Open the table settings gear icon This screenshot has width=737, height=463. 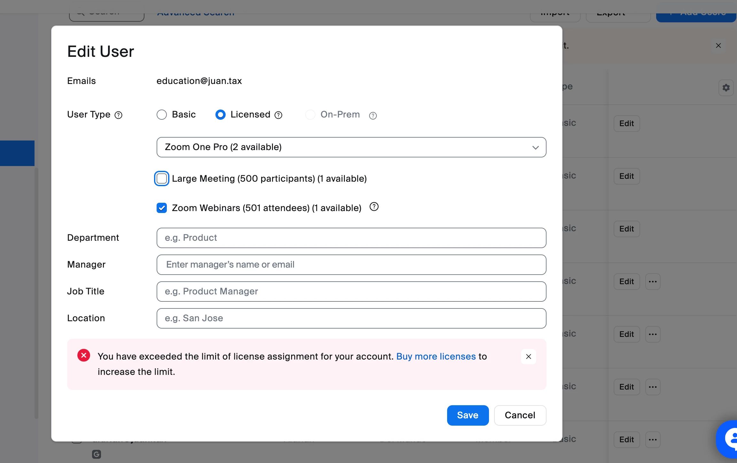(726, 88)
